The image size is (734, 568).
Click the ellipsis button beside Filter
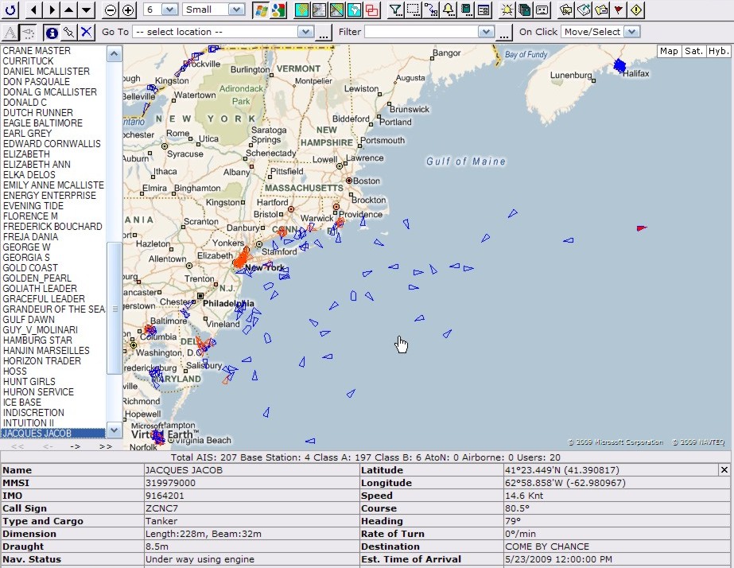[x=503, y=33]
